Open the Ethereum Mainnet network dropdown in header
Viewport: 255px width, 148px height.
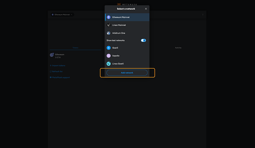point(62,15)
